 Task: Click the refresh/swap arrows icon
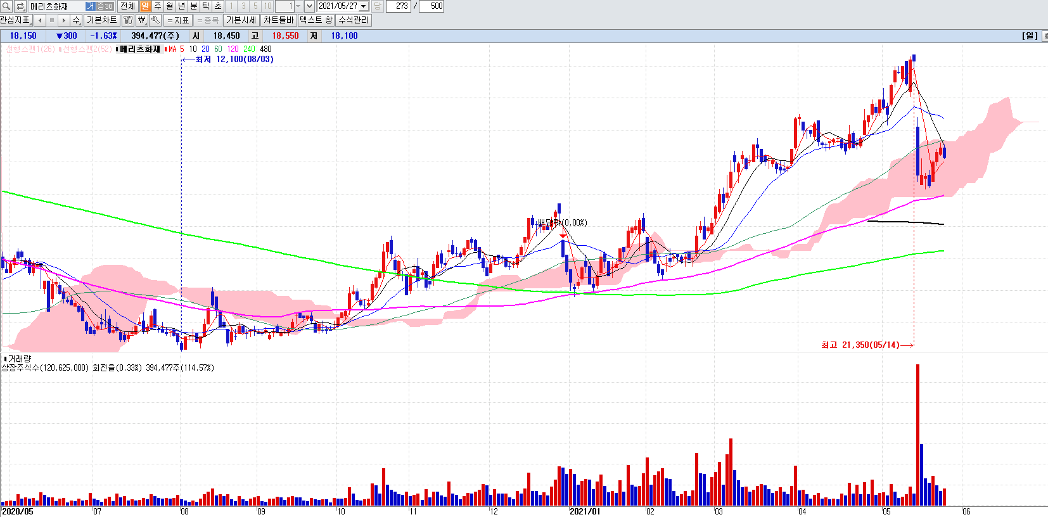[20, 6]
